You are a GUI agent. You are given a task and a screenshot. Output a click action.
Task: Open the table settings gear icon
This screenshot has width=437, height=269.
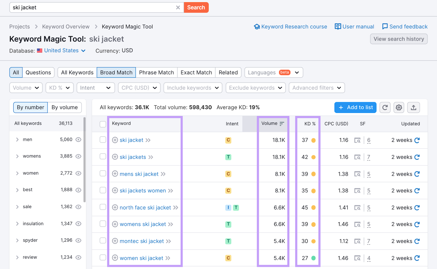(x=399, y=107)
